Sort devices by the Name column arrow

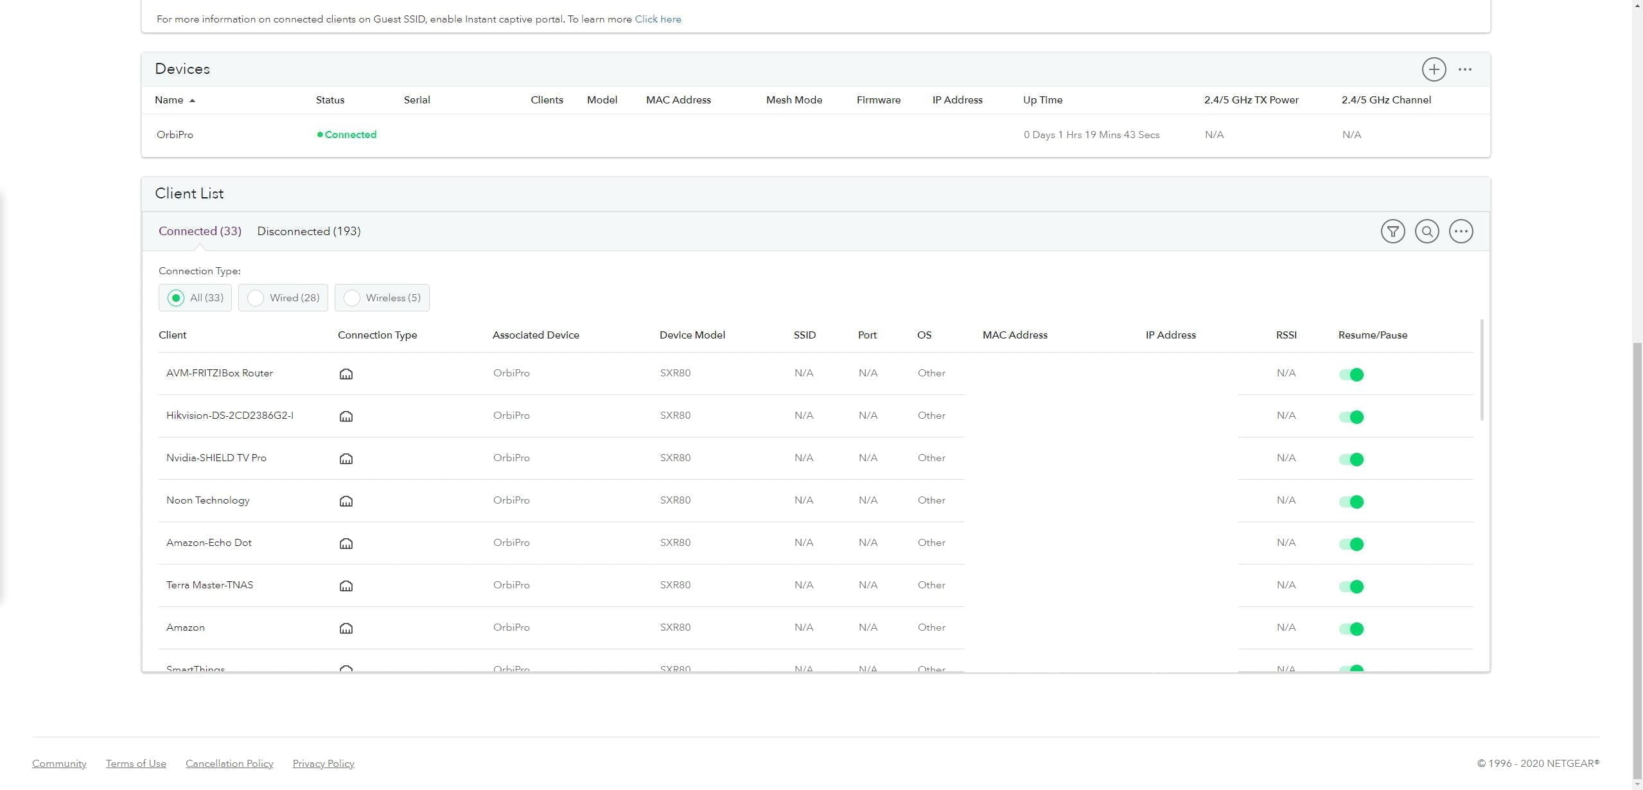[192, 100]
